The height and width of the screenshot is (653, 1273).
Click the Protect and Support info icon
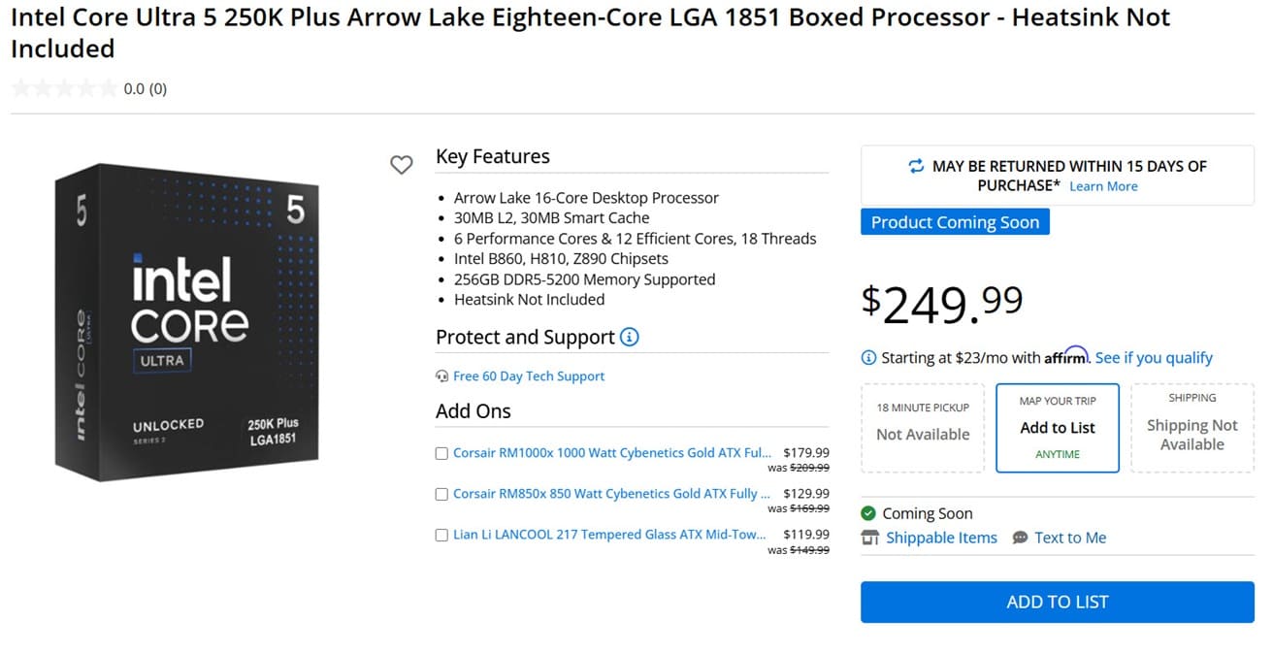630,338
